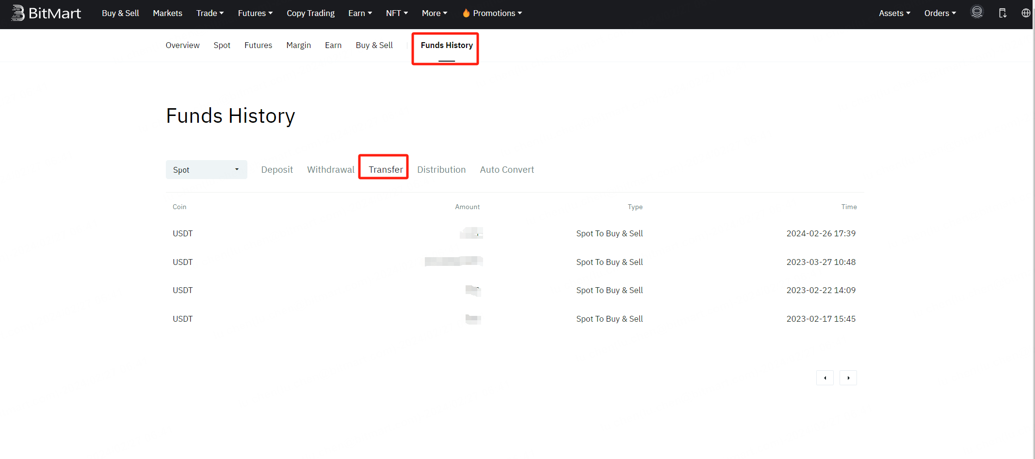The width and height of the screenshot is (1035, 459).
Task: Select the Auto Convert filter
Action: pos(507,169)
